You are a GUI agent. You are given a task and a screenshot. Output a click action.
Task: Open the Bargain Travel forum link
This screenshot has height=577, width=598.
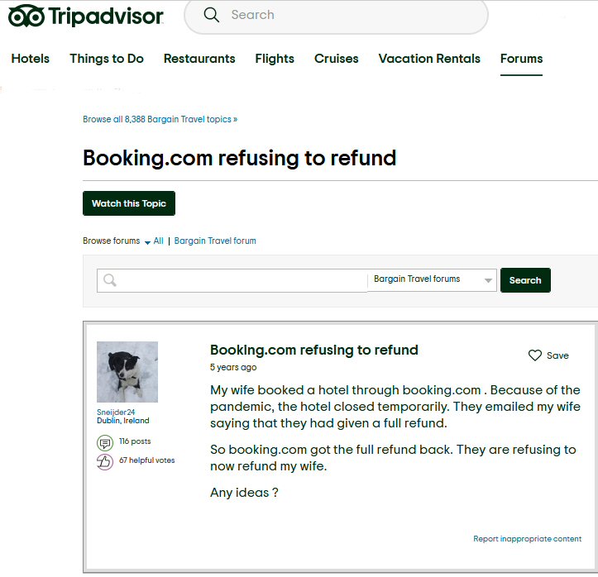click(215, 241)
